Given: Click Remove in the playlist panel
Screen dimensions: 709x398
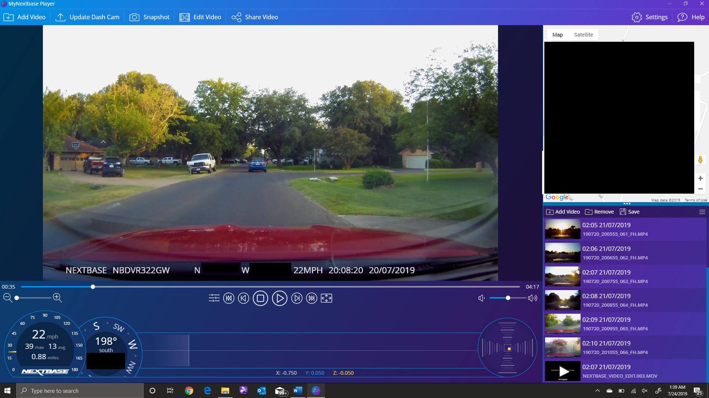Looking at the screenshot, I should [599, 212].
